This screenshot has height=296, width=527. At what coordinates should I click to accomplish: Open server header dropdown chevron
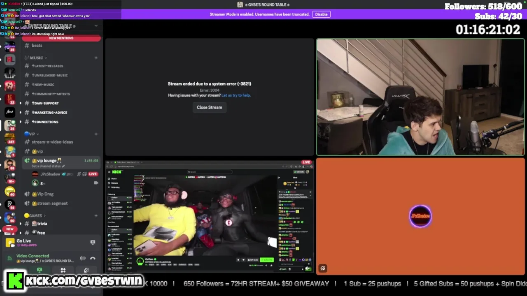(96, 25)
